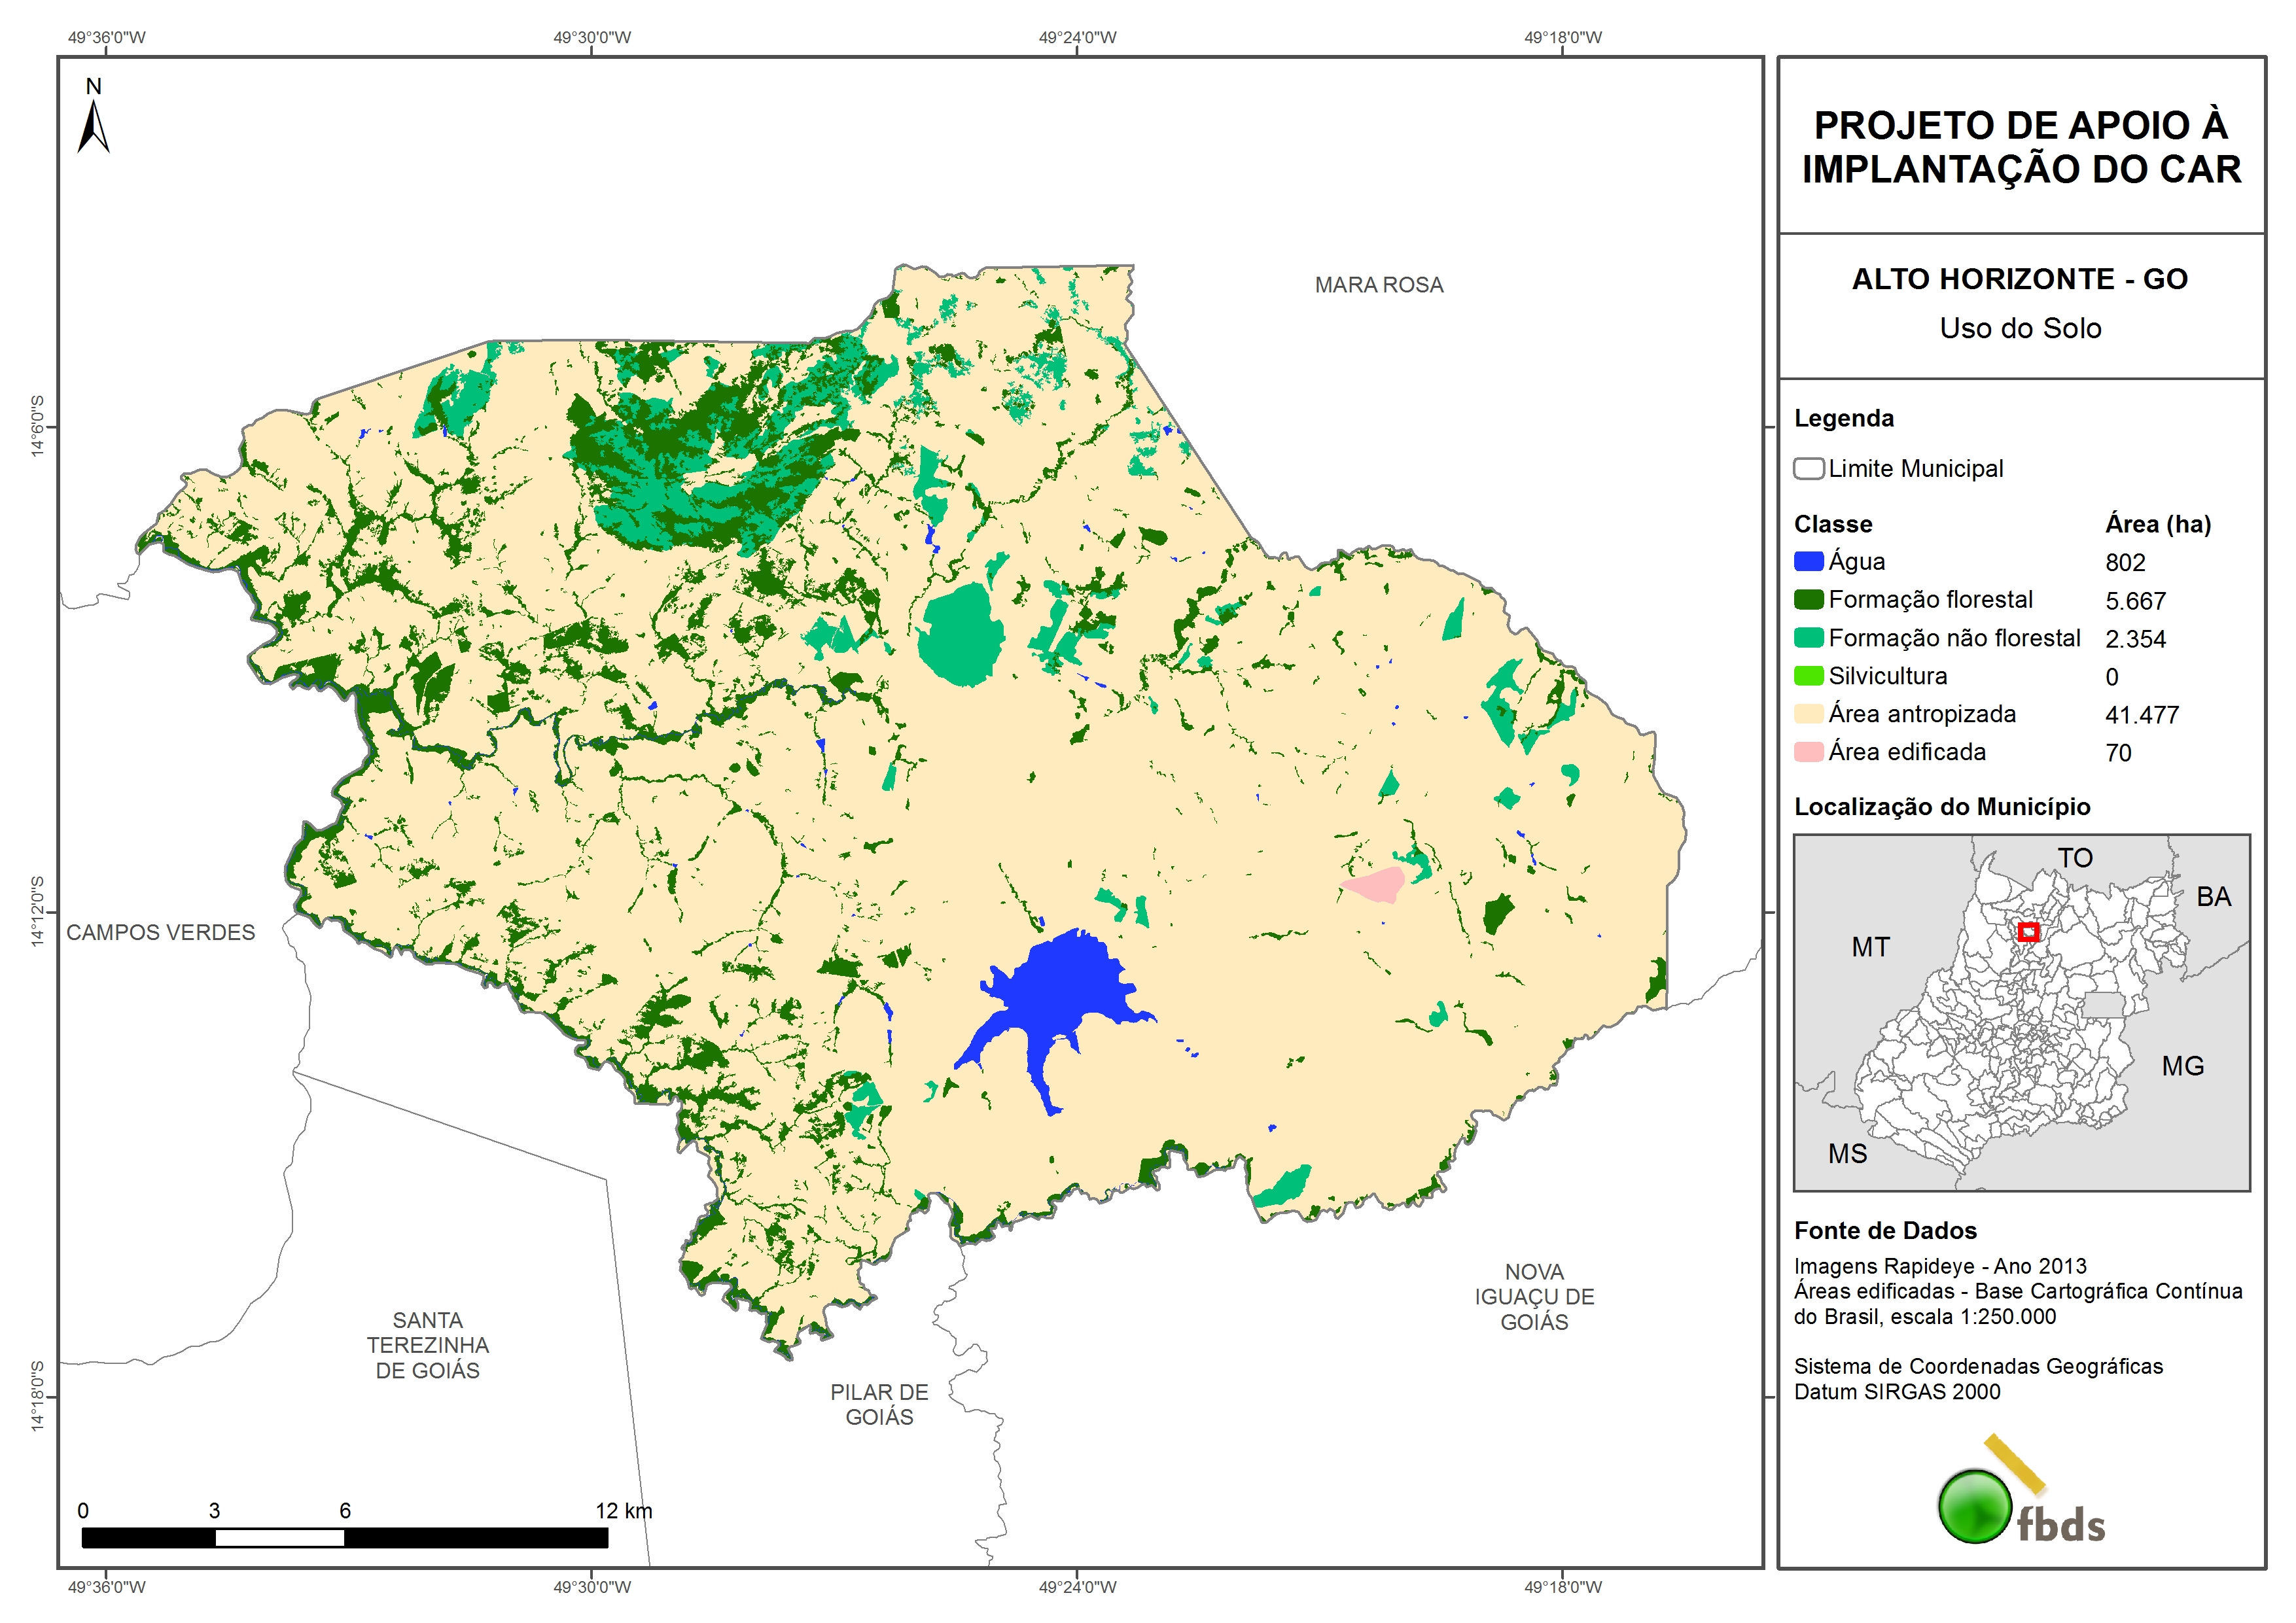Click the Formação florestal dark green swatch

[1808, 600]
